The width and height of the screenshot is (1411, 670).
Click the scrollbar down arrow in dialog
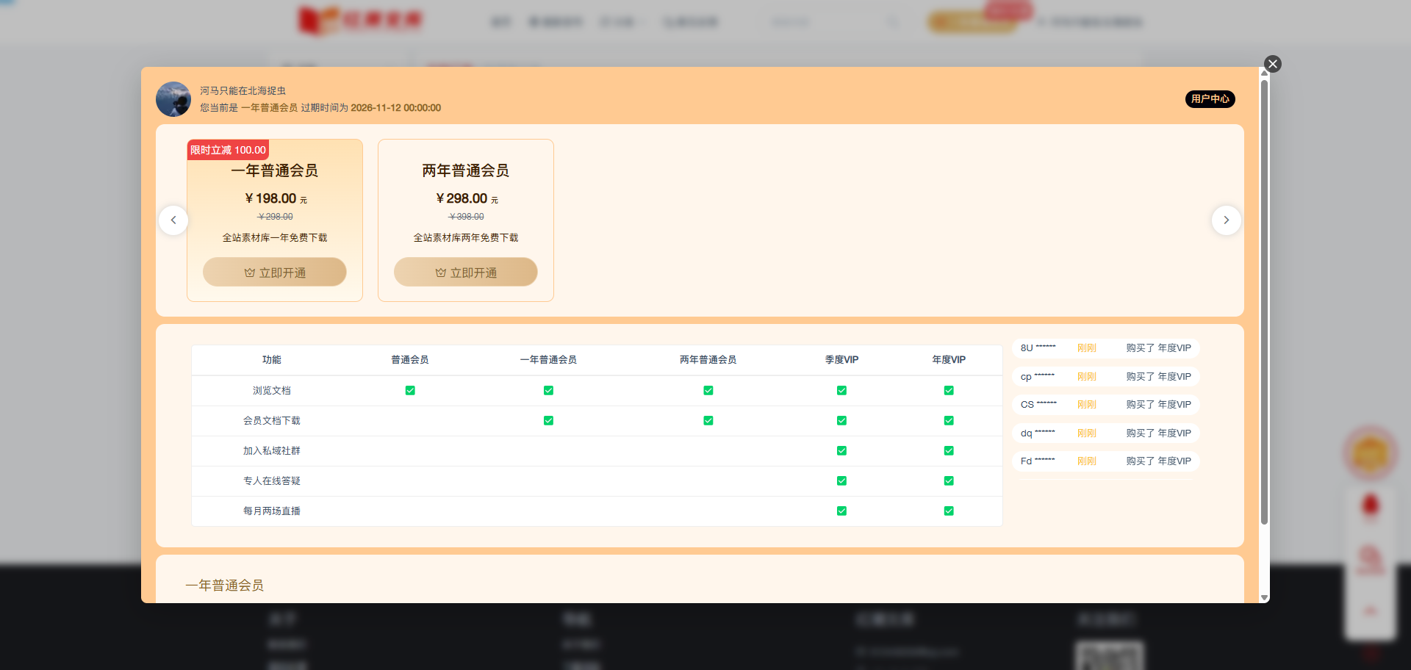(1264, 598)
